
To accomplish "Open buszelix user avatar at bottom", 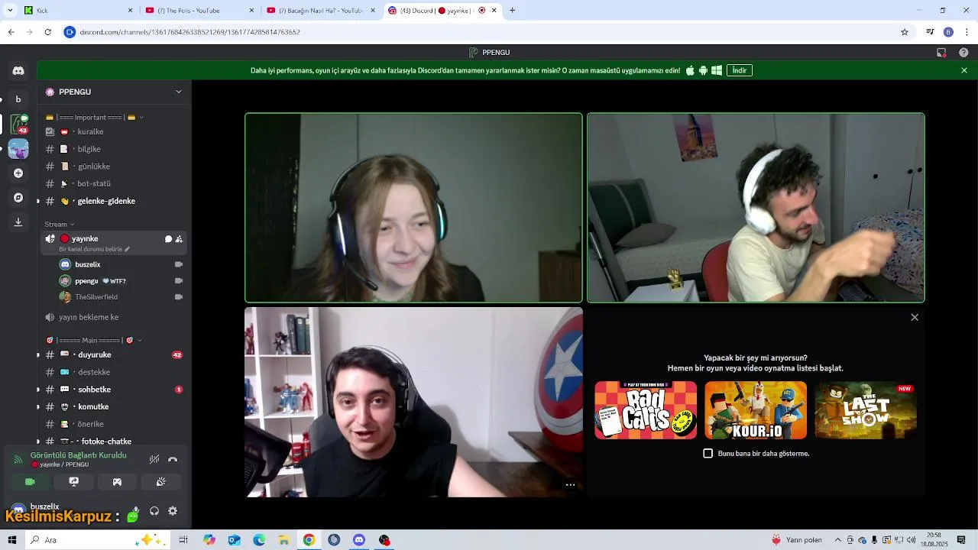I will coord(18,510).
